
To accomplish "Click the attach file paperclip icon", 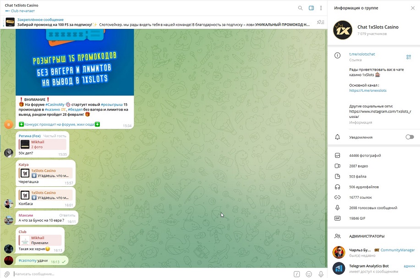I will click(x=7, y=274).
